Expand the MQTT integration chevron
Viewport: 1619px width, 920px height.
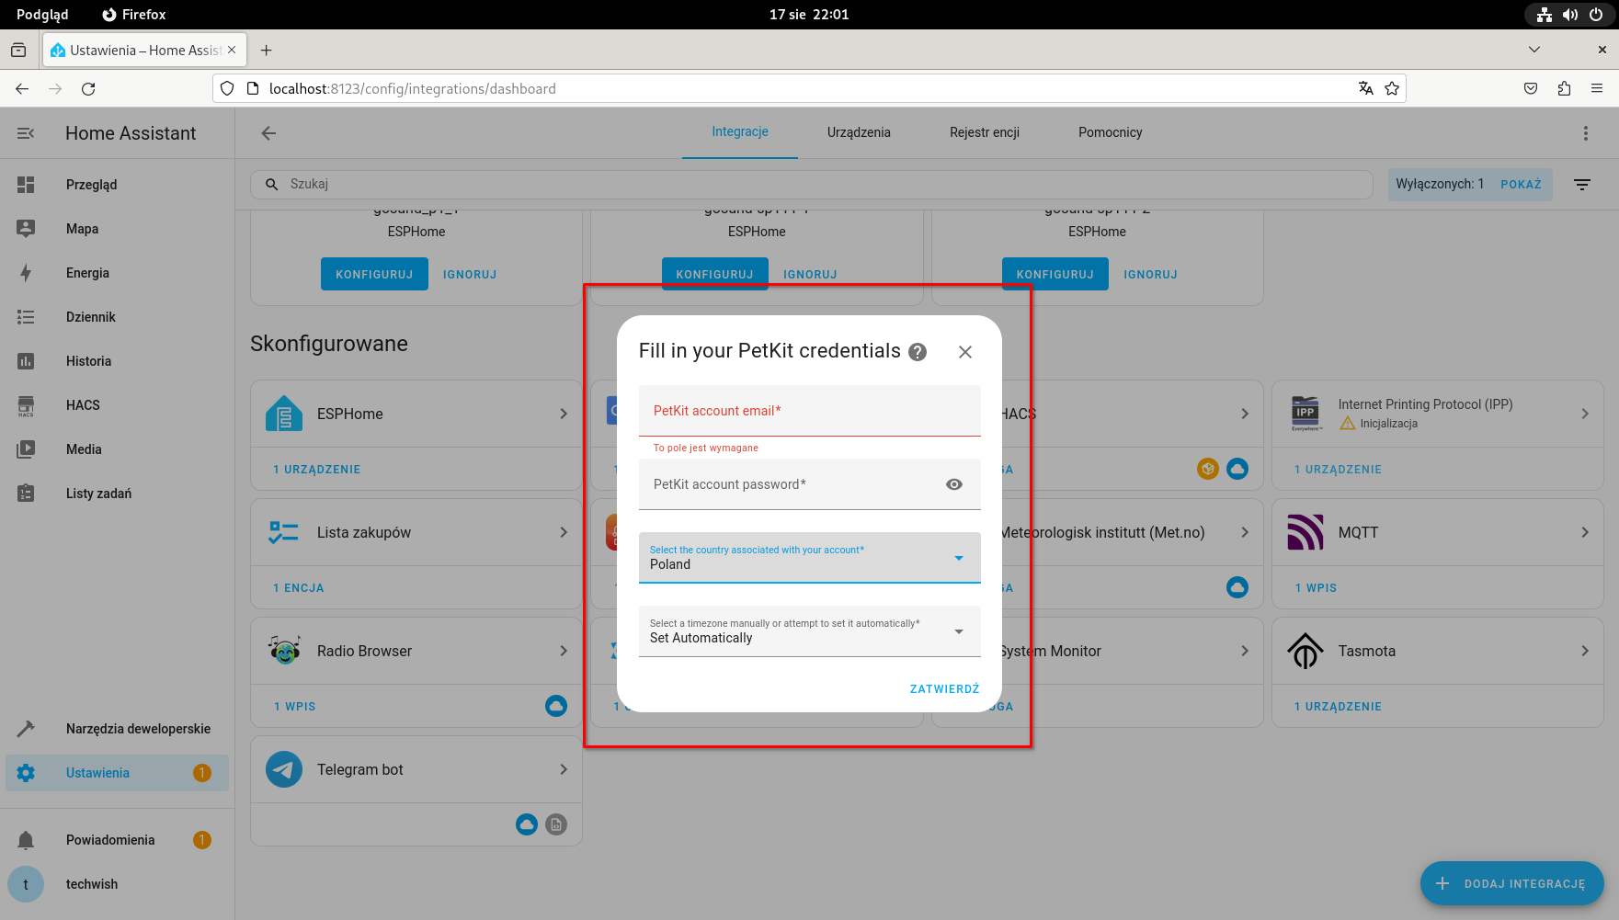click(1585, 533)
